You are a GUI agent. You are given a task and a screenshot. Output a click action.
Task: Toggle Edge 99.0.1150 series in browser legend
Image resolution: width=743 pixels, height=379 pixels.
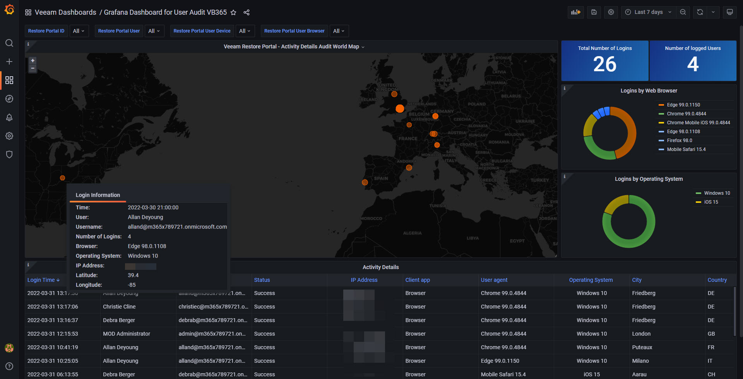point(683,105)
